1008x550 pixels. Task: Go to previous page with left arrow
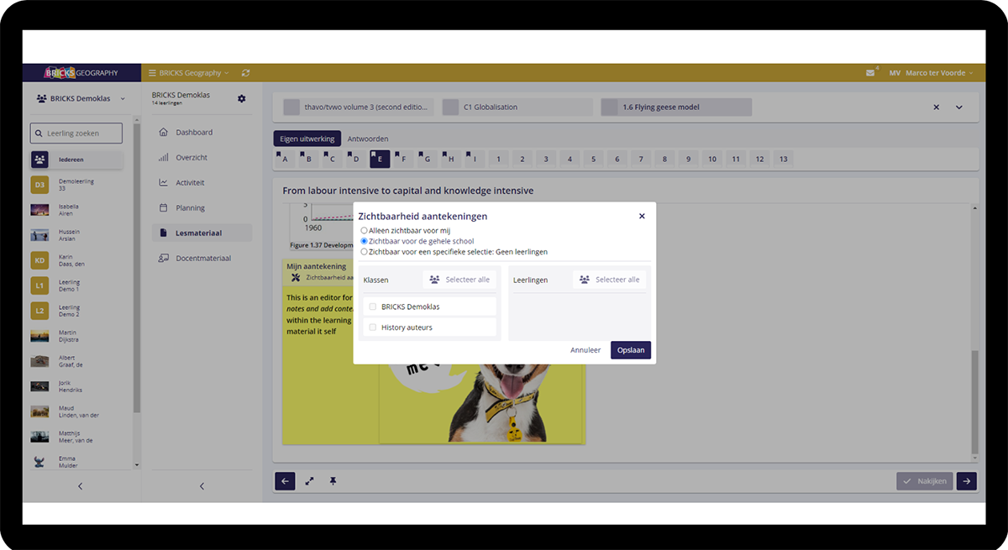tap(285, 481)
